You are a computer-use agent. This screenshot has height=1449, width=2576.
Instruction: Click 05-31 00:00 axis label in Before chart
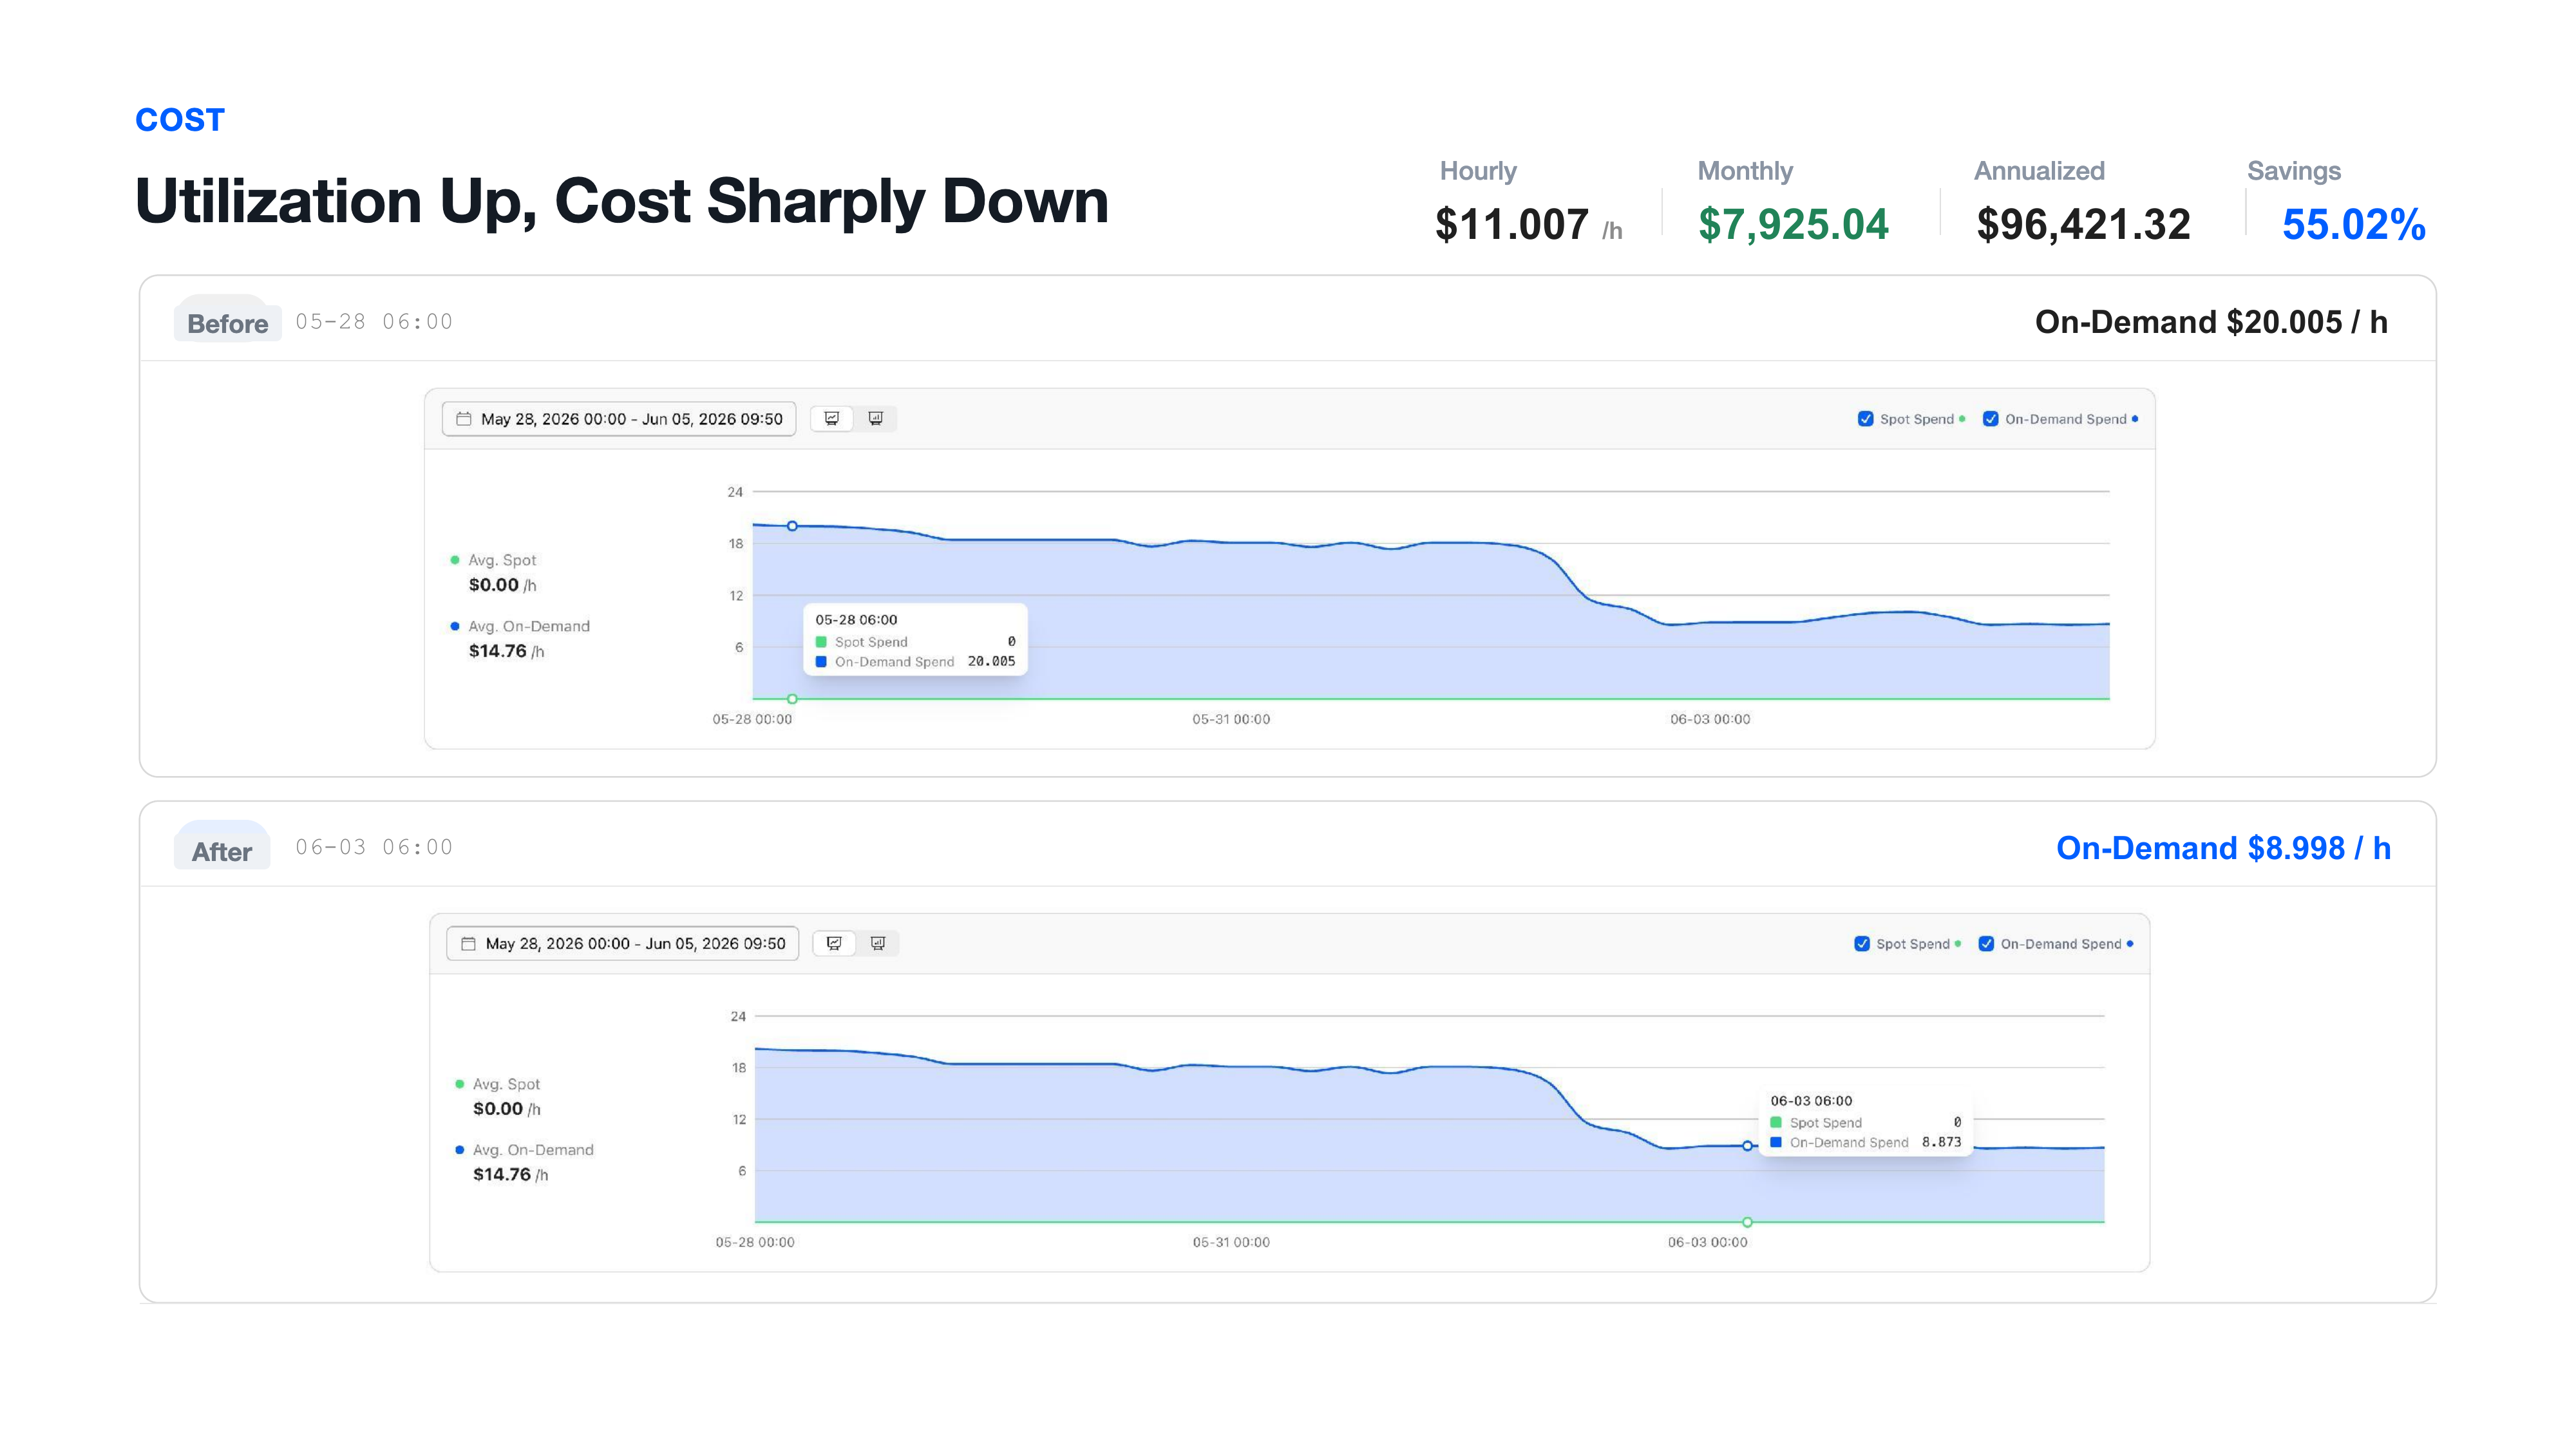pyautogui.click(x=1231, y=719)
